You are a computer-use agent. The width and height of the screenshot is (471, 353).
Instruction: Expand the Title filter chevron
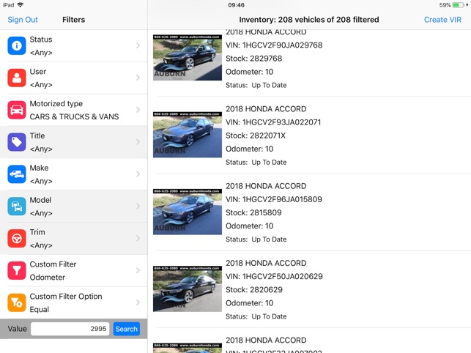point(138,142)
